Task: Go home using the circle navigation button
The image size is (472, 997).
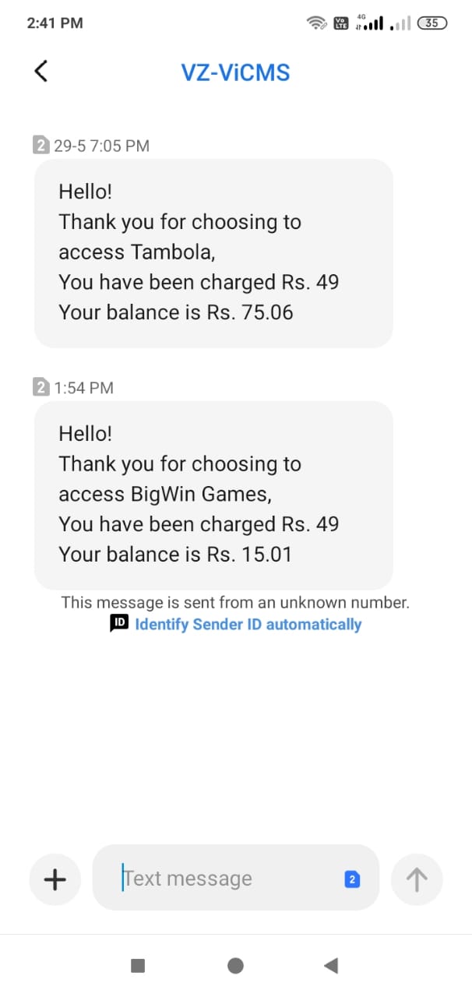Action: (x=235, y=966)
